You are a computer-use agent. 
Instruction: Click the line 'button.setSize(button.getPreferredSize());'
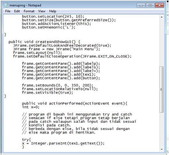69,20
